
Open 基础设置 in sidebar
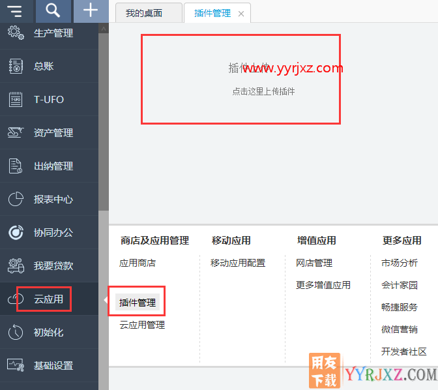pos(53,366)
